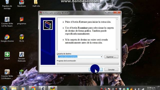Close the WinRAR self-extractor window
160x90 pixels.
point(117,12)
